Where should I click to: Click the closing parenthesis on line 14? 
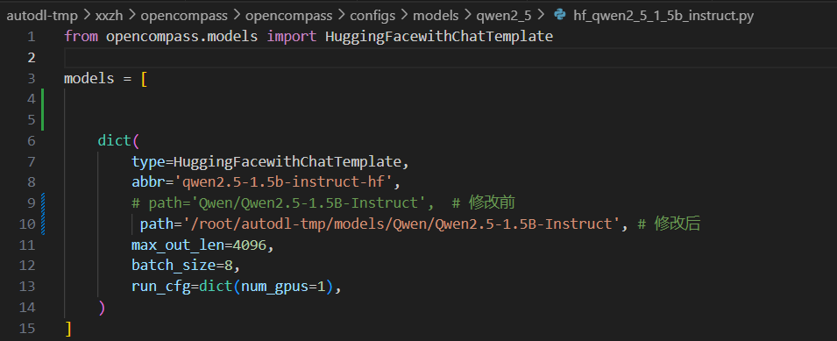click(102, 308)
